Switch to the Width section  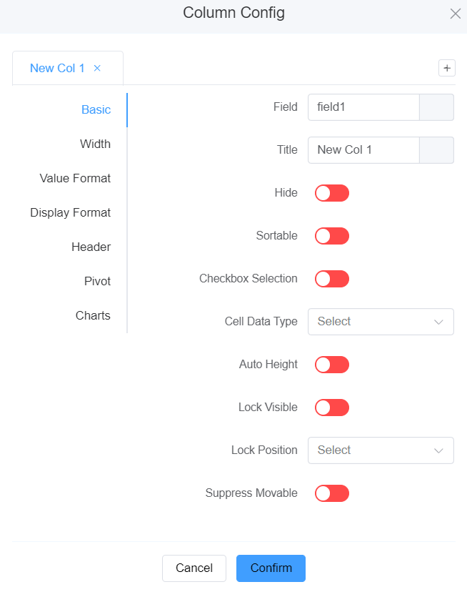(95, 144)
